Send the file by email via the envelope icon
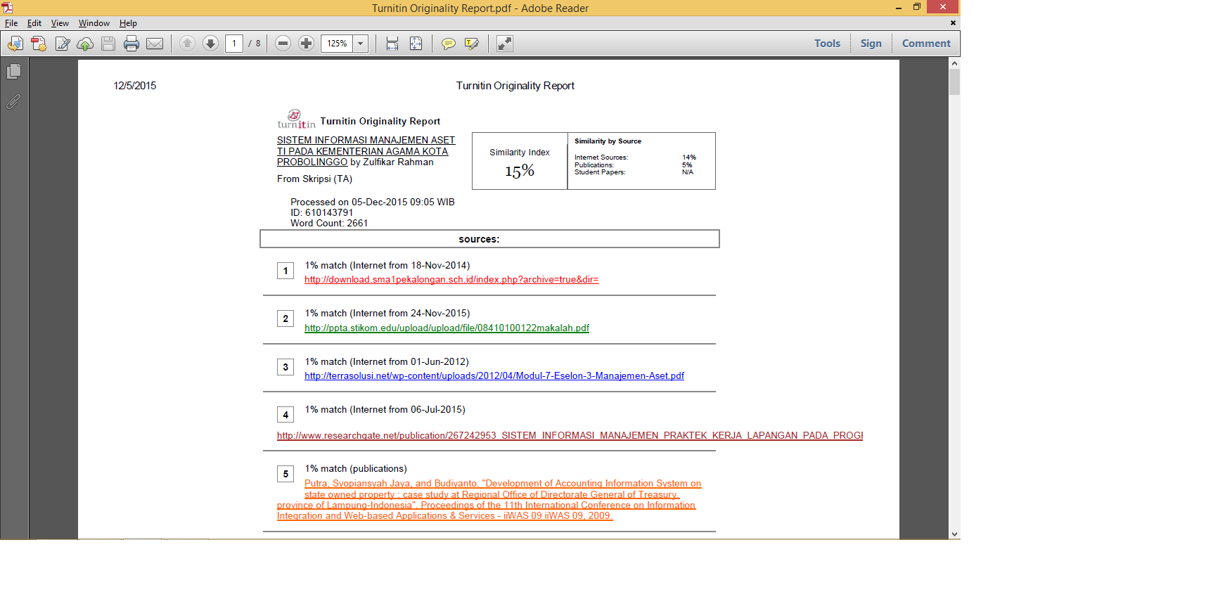The image size is (1206, 592). [x=155, y=44]
